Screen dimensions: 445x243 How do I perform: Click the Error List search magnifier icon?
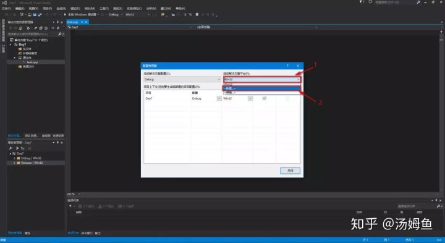tap(438, 206)
